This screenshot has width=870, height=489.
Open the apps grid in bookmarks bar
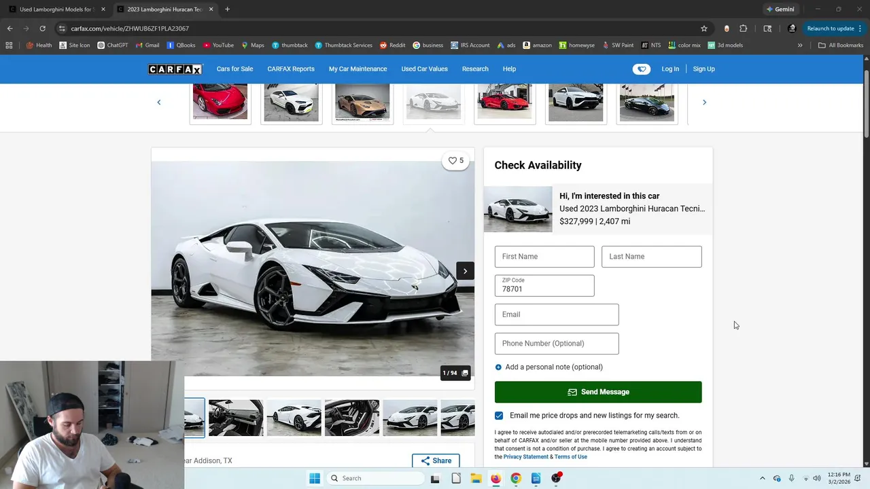tap(9, 46)
